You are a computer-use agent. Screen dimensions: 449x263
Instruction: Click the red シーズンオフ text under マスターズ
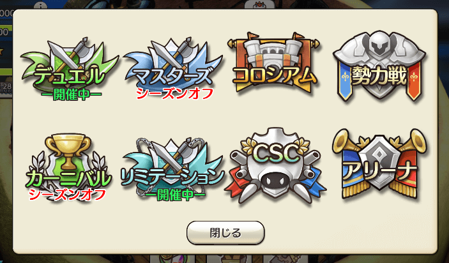click(x=174, y=94)
